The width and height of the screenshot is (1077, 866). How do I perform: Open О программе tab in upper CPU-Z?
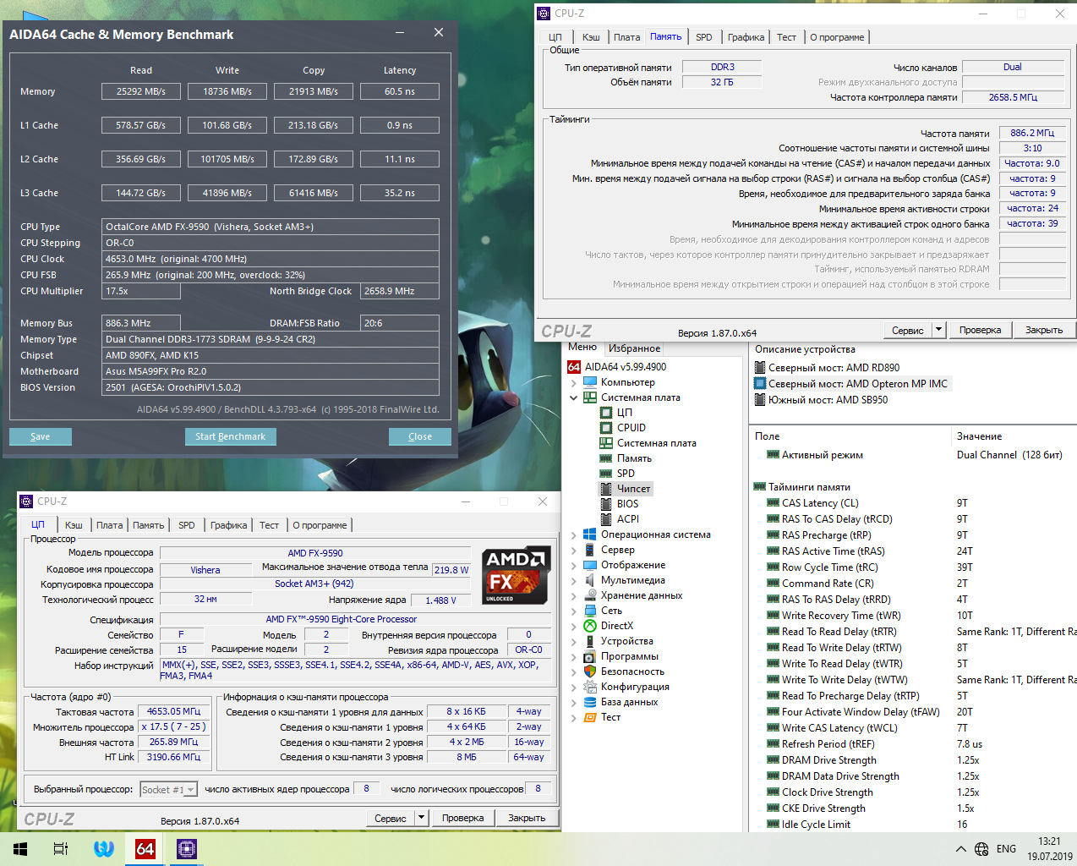click(837, 37)
